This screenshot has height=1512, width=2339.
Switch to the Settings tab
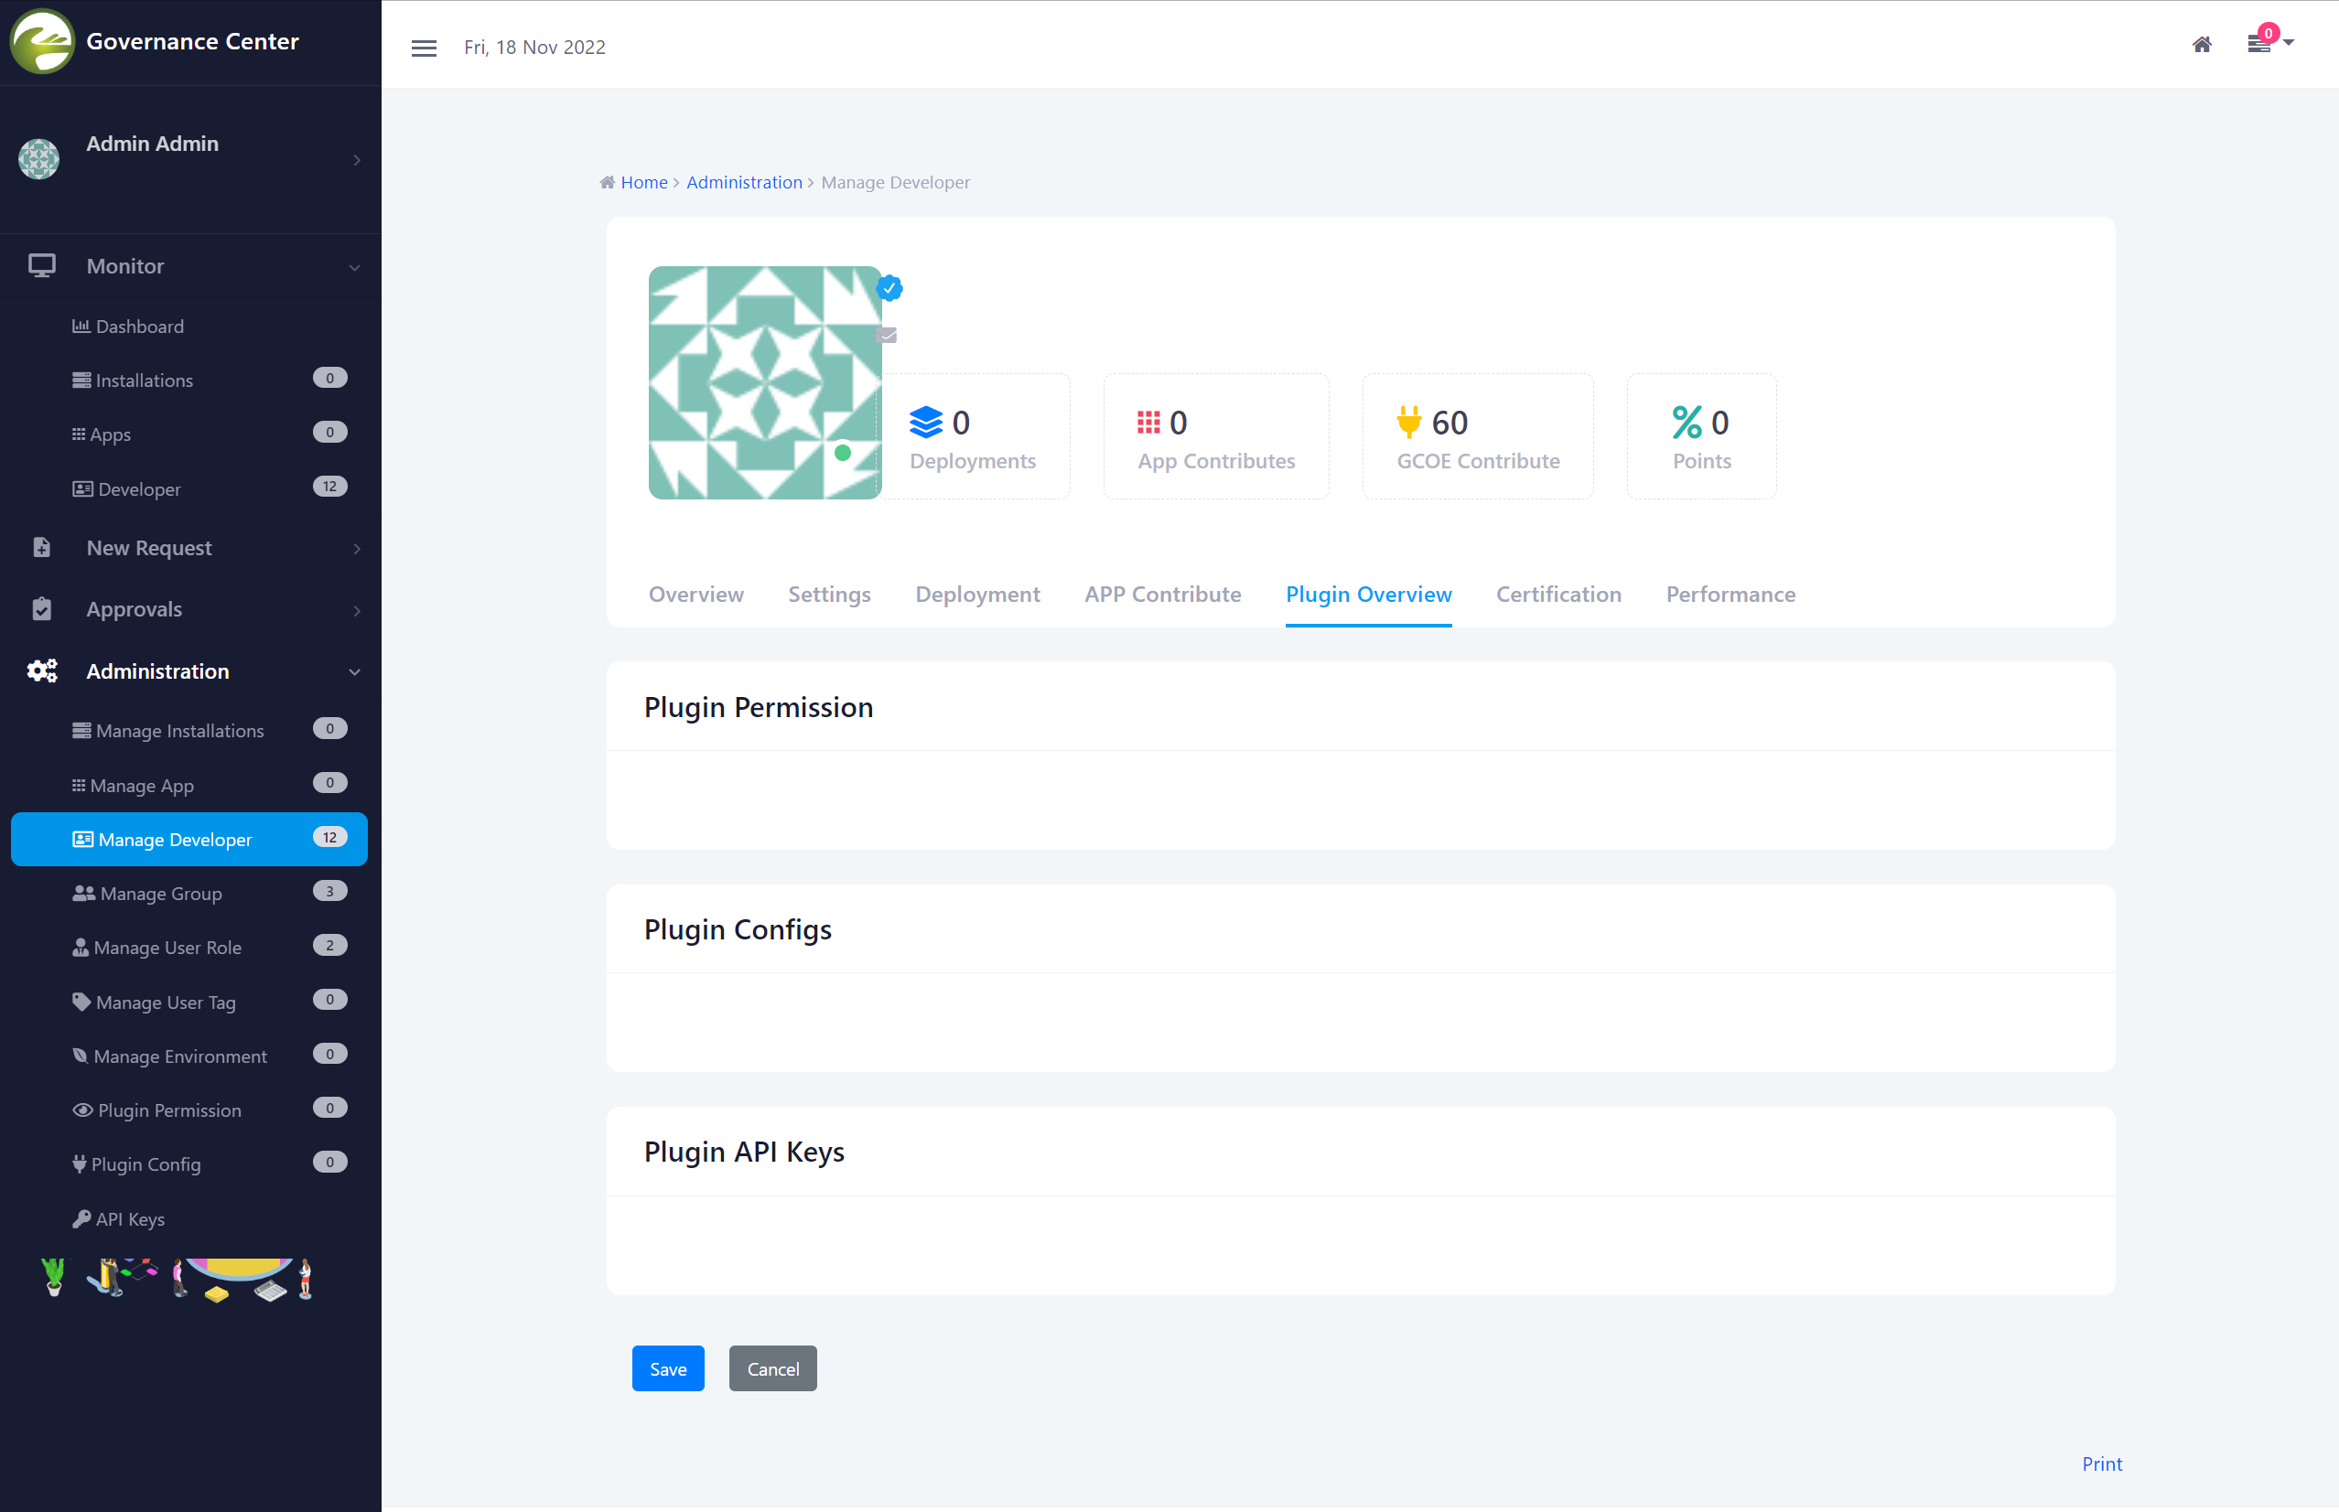[829, 594]
